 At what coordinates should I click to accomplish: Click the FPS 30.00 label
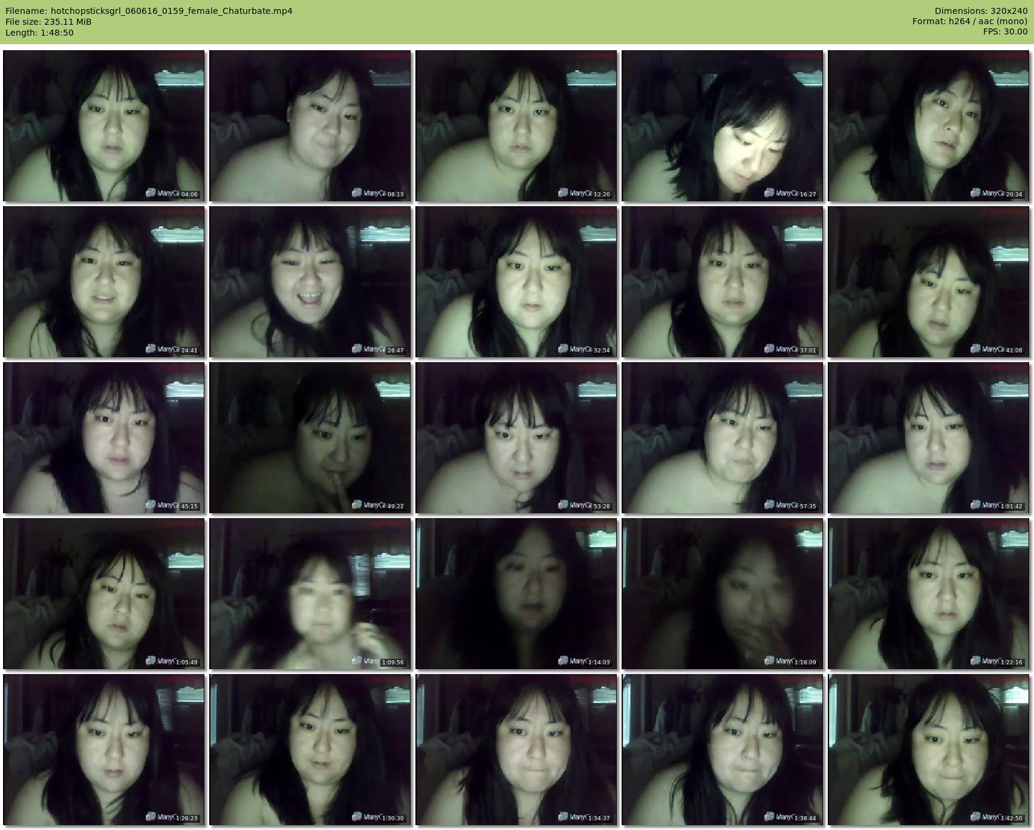coord(1005,32)
